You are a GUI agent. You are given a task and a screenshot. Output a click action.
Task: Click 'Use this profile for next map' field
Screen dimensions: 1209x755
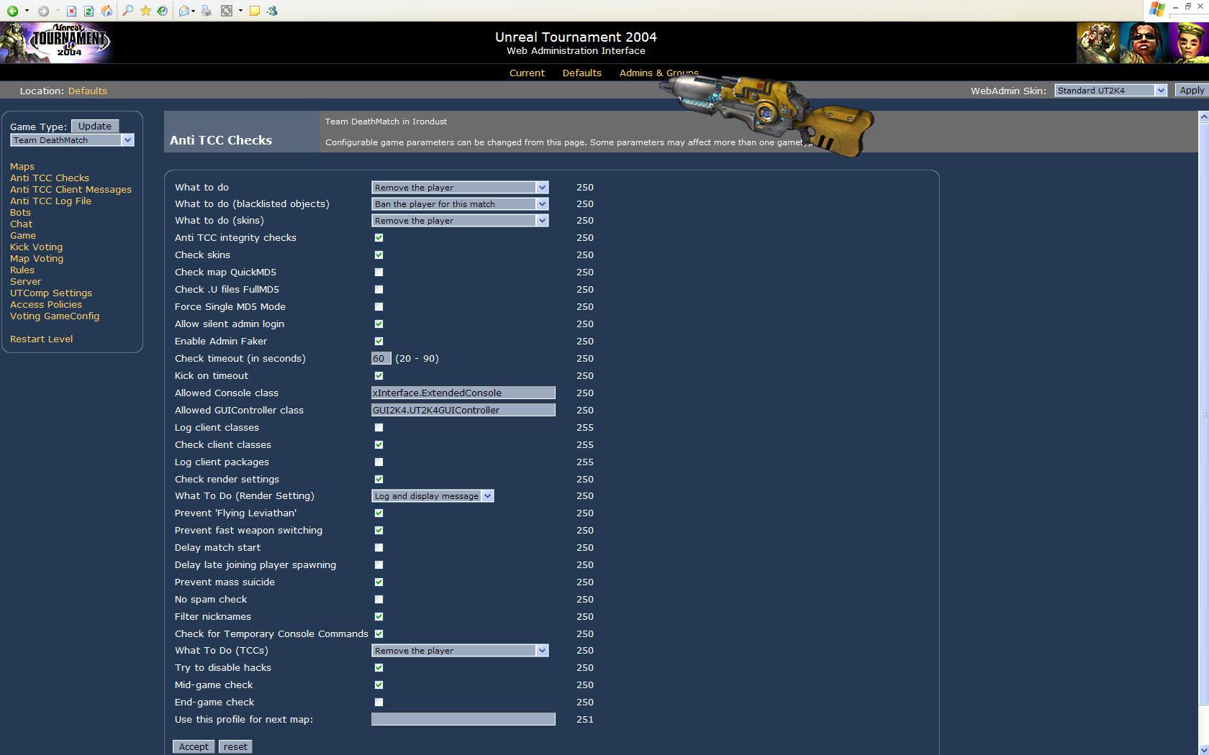pyautogui.click(x=463, y=719)
